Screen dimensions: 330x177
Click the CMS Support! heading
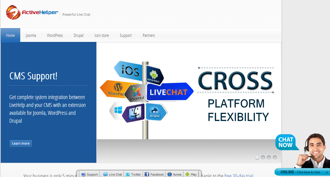[33, 76]
